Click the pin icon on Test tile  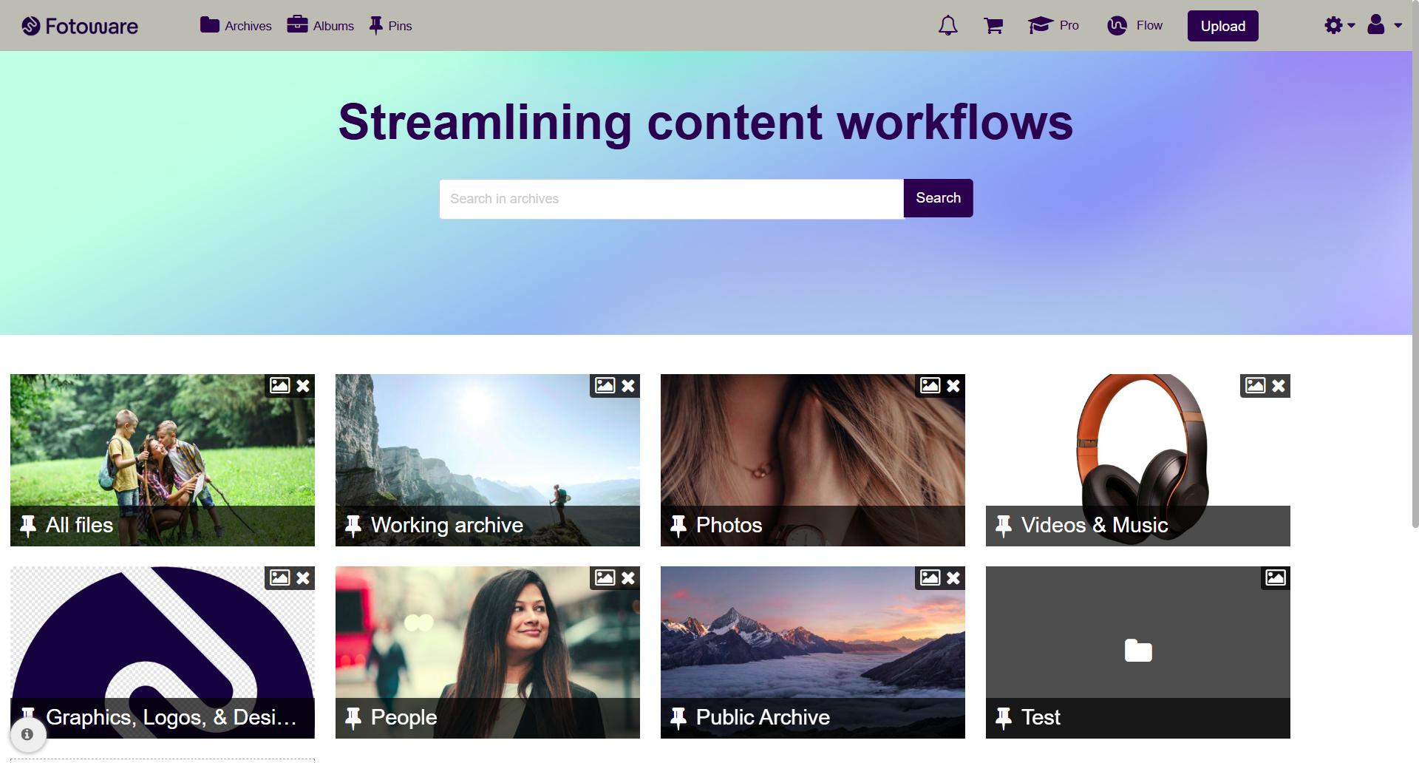point(1004,718)
